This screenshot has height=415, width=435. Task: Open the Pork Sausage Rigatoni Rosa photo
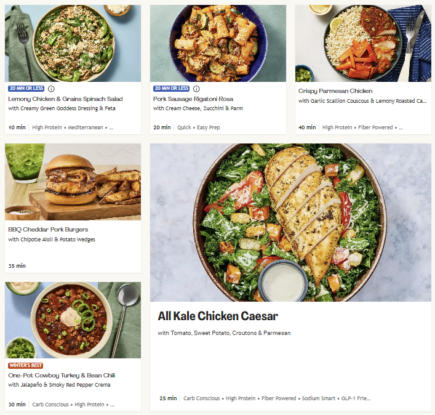click(218, 43)
